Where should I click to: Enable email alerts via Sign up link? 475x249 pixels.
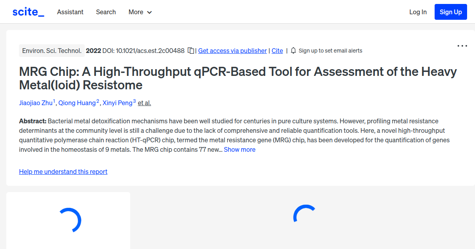pyautogui.click(x=331, y=51)
